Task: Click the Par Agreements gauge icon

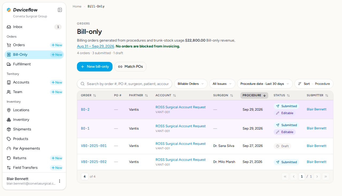Action: [x=9, y=149]
